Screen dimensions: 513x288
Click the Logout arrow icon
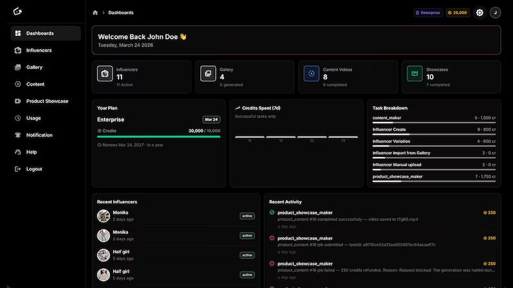[18, 169]
